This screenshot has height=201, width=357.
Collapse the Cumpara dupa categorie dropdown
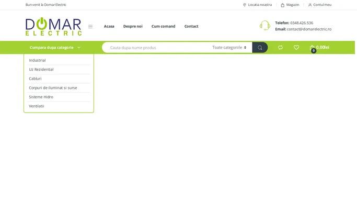[55, 48]
